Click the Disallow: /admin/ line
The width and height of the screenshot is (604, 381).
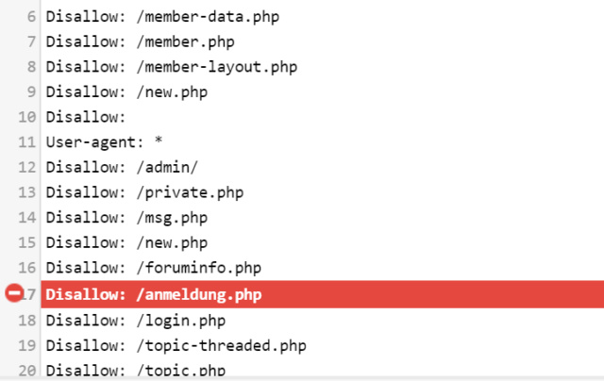(x=122, y=168)
